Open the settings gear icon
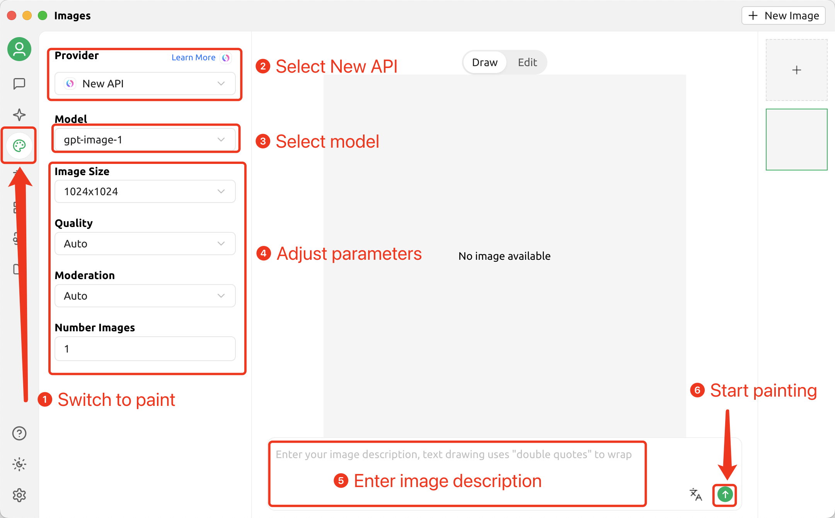835x518 pixels. tap(19, 495)
